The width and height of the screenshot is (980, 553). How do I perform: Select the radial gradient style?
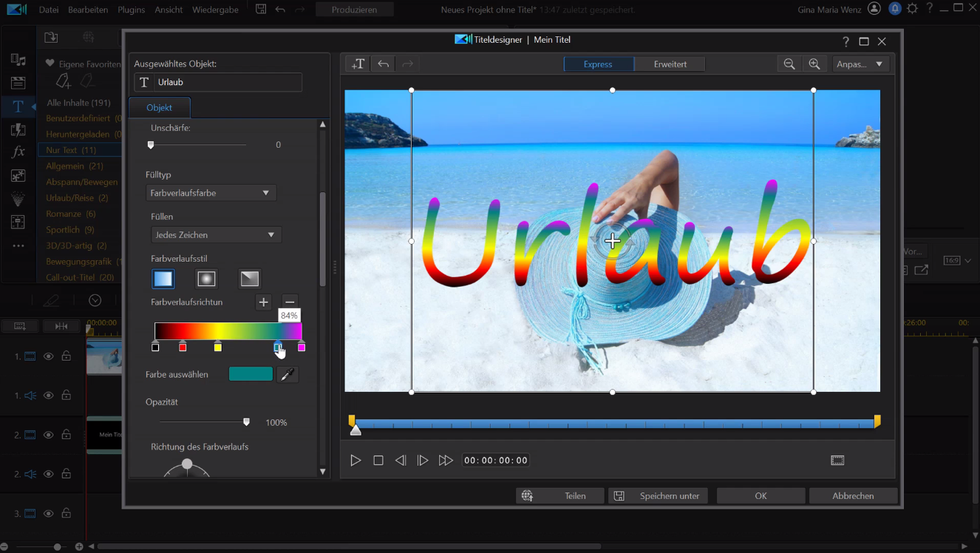click(x=206, y=279)
